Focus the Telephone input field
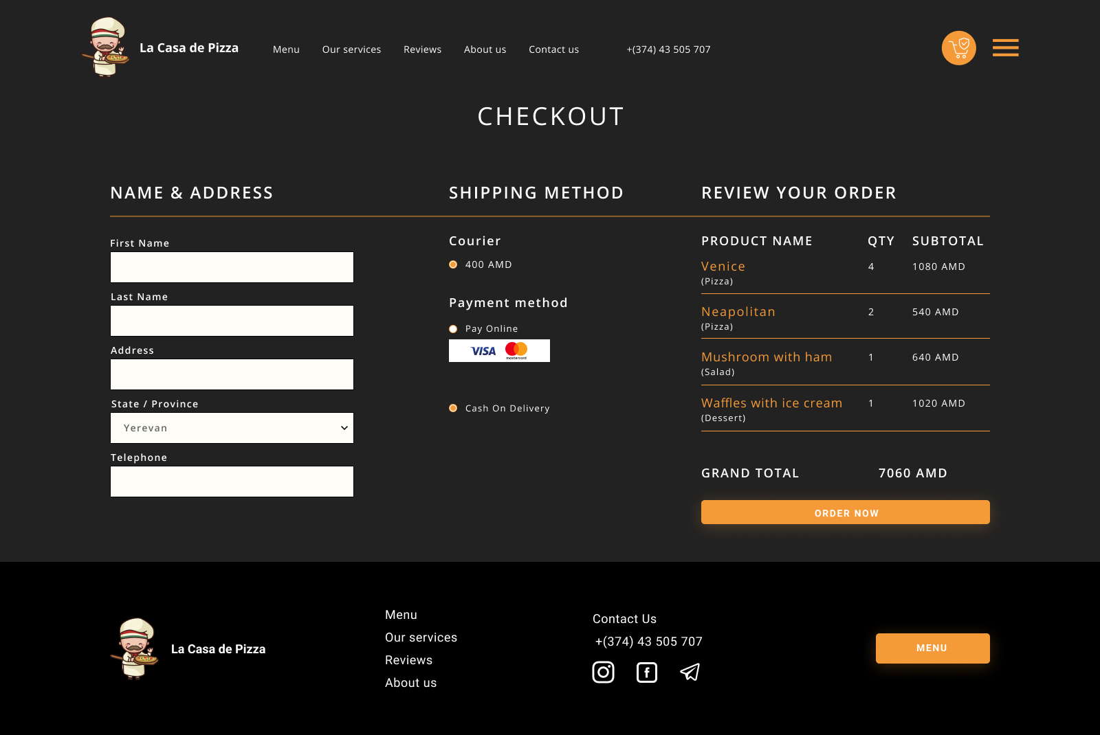The image size is (1100, 735). coord(232,482)
